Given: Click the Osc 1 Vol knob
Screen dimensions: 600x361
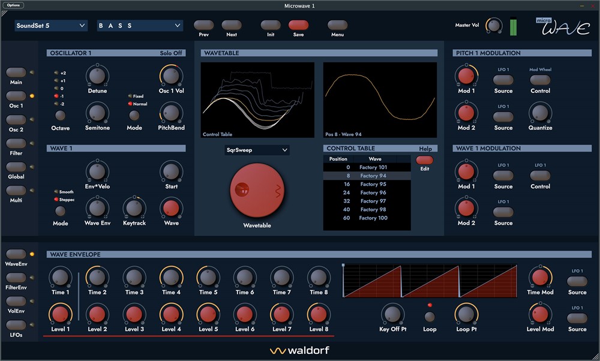Looking at the screenshot, I should pos(171,76).
